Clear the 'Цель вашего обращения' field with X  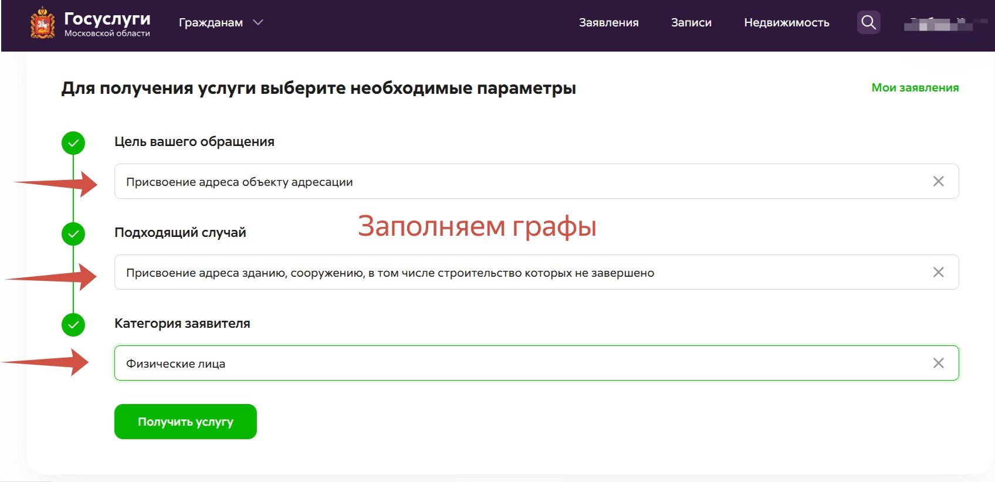coord(938,181)
